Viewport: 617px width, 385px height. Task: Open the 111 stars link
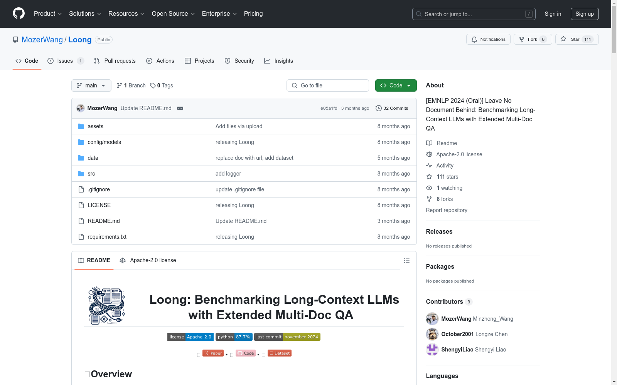coord(447,177)
